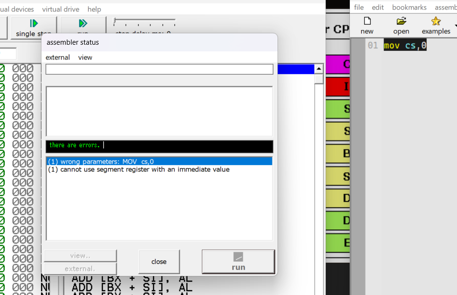
Task: Open the view menu in assembler status
Action: point(85,58)
